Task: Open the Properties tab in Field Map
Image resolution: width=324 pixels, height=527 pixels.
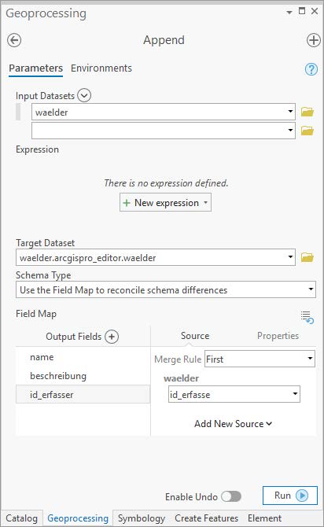Action: tap(278, 336)
